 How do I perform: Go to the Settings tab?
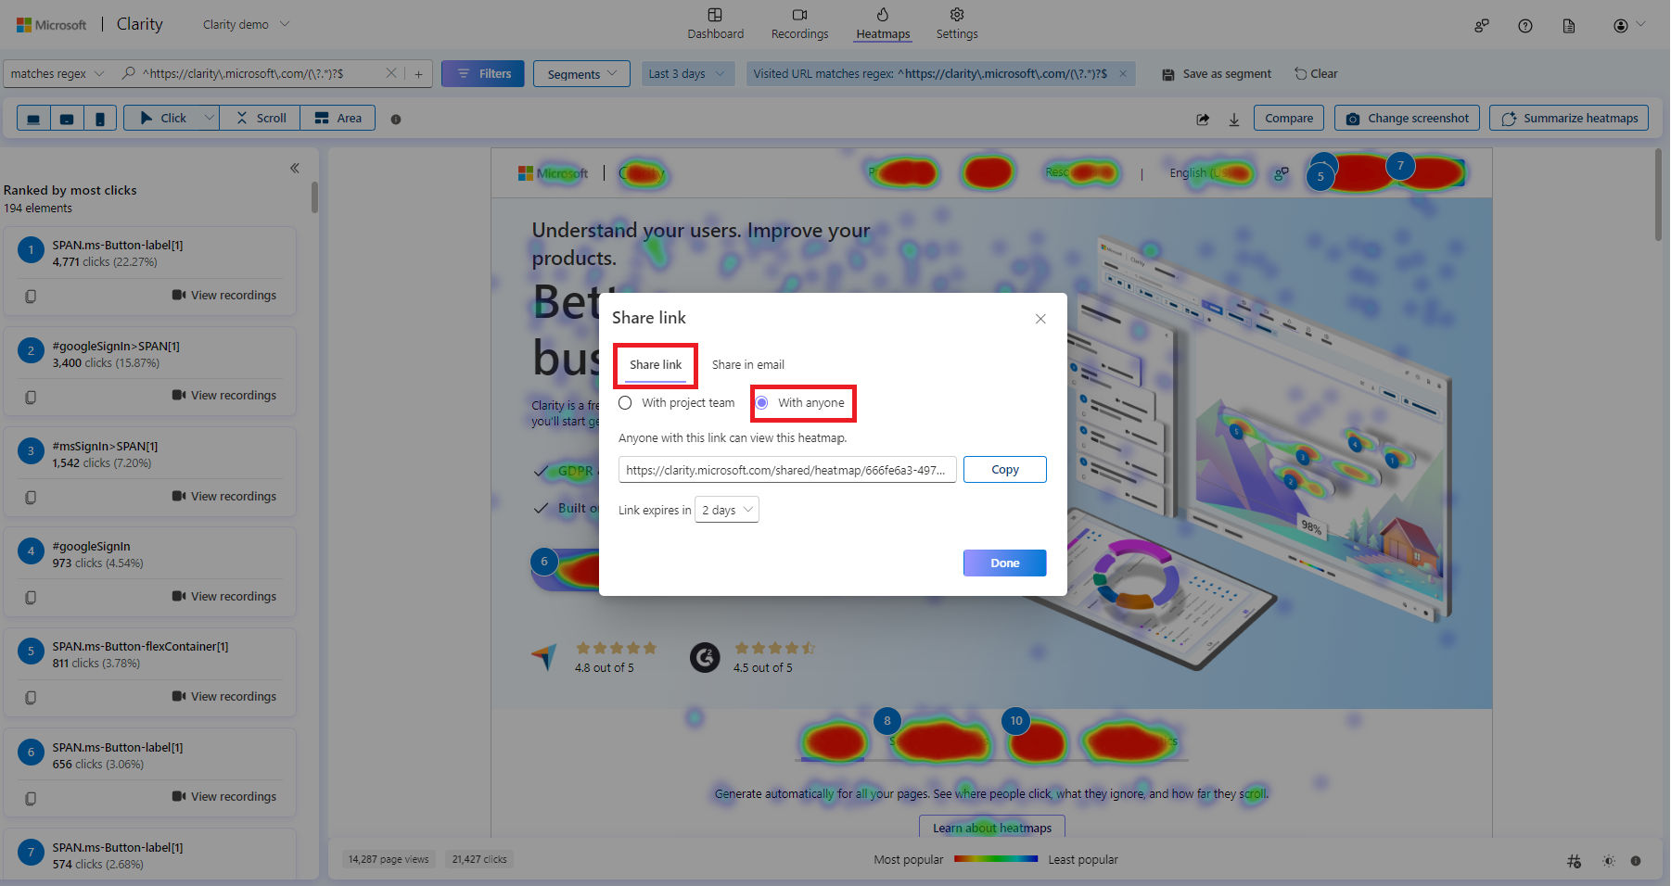tap(957, 24)
